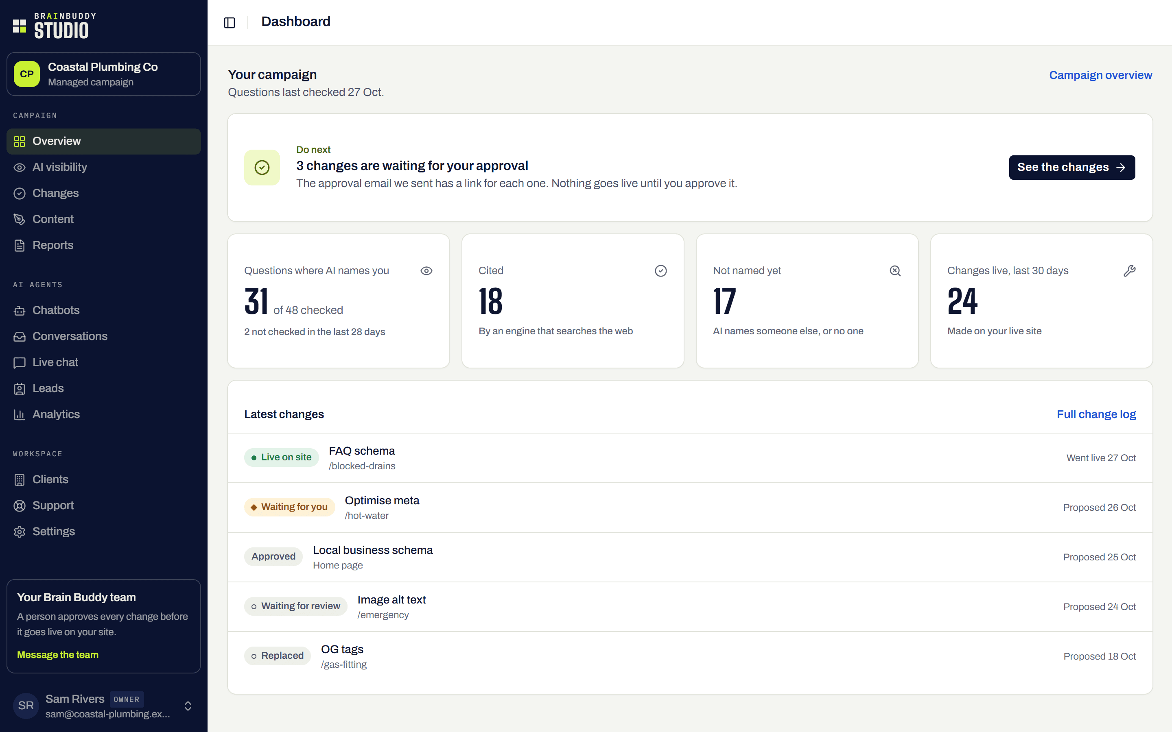Click the Settings gear icon
Screen dimensions: 1172x732
[20, 532]
